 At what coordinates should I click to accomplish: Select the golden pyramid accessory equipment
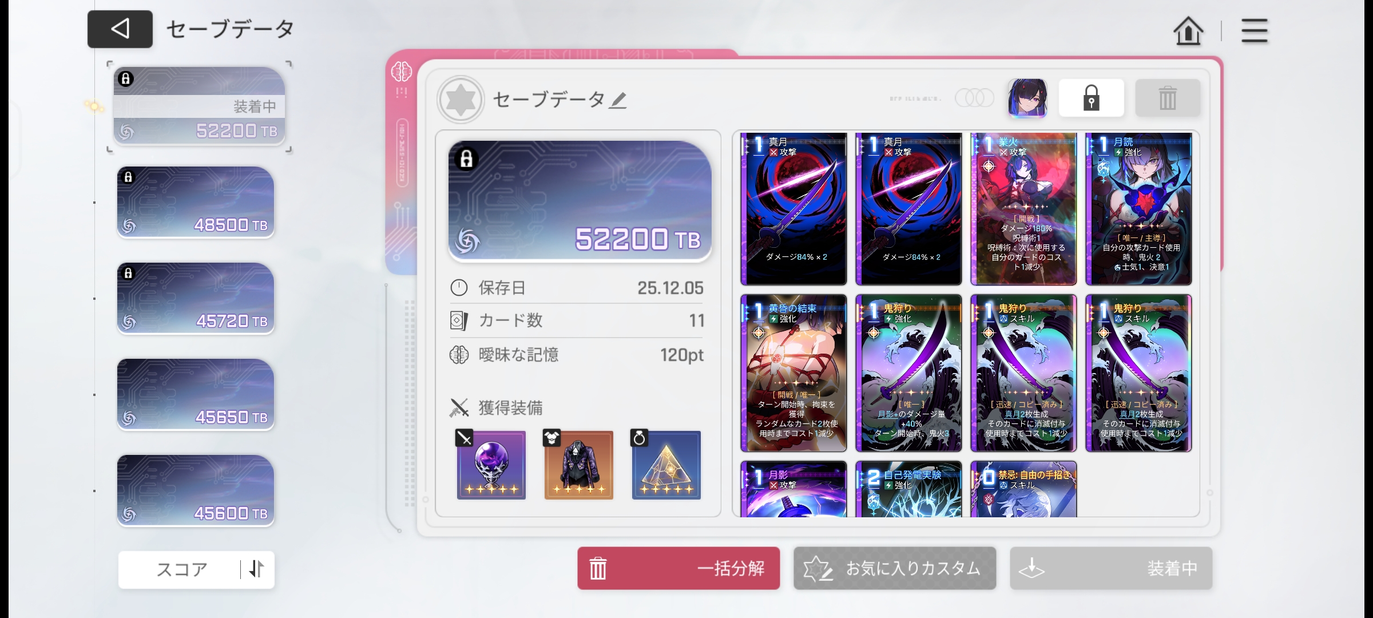point(666,465)
